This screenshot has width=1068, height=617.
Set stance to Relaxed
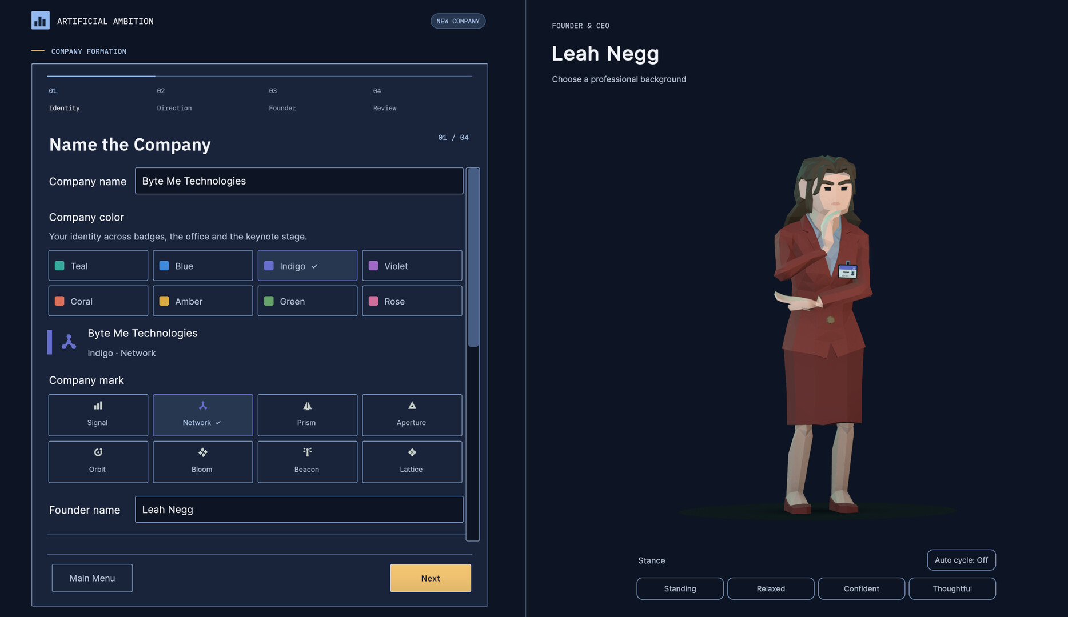pyautogui.click(x=771, y=588)
